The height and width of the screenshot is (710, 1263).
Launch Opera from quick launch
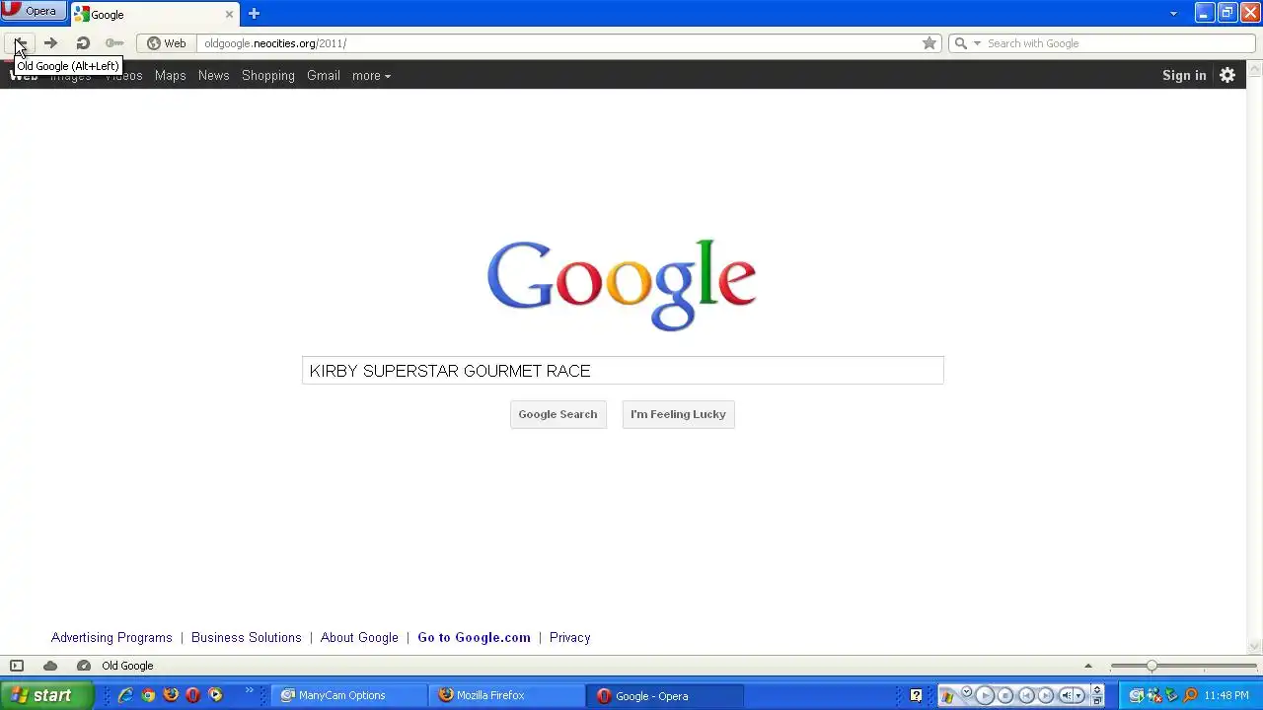(x=192, y=695)
